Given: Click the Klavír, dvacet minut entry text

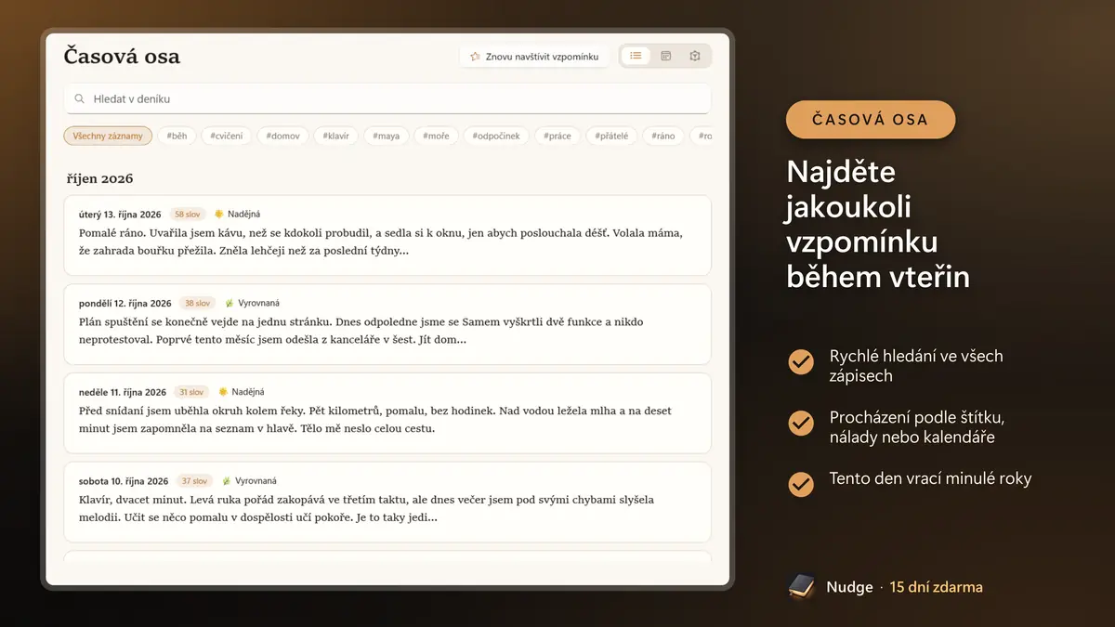Looking at the screenshot, I should (367, 509).
